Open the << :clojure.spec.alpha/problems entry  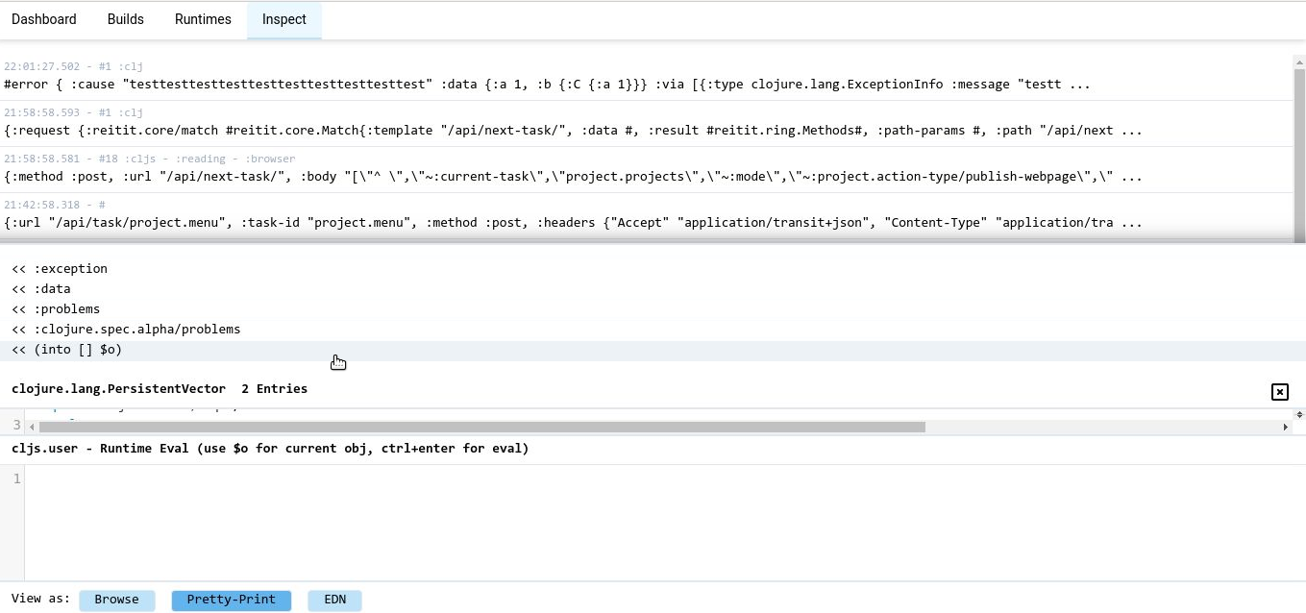coord(126,329)
